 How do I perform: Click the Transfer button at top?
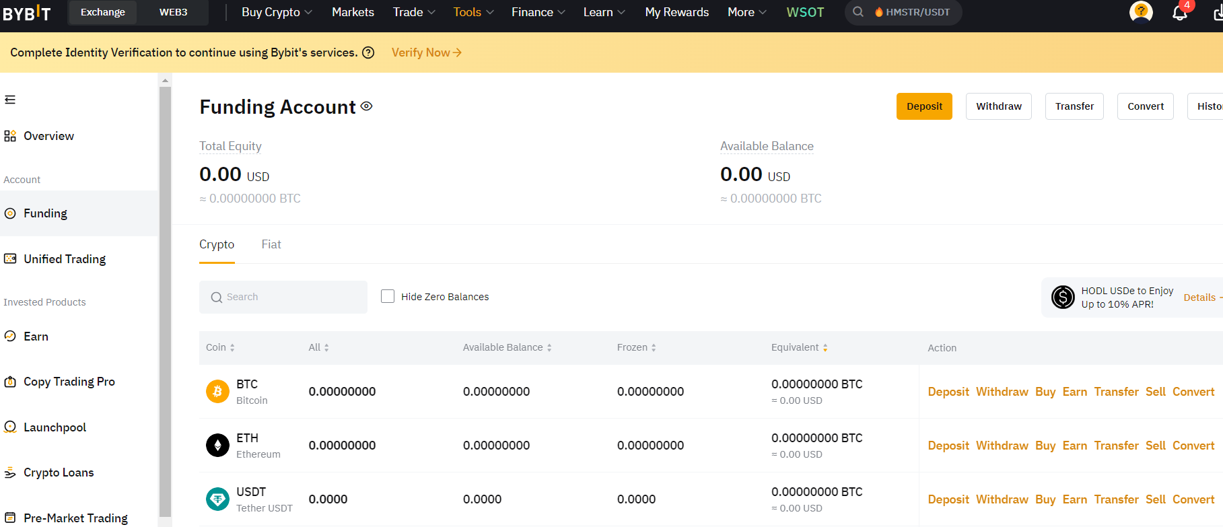click(x=1074, y=106)
